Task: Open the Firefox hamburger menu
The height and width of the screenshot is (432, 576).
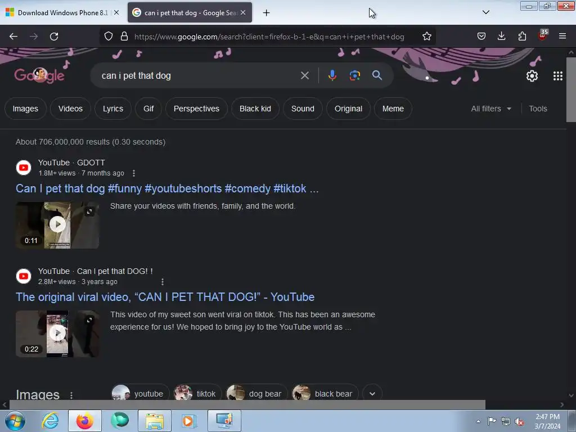Action: [562, 36]
